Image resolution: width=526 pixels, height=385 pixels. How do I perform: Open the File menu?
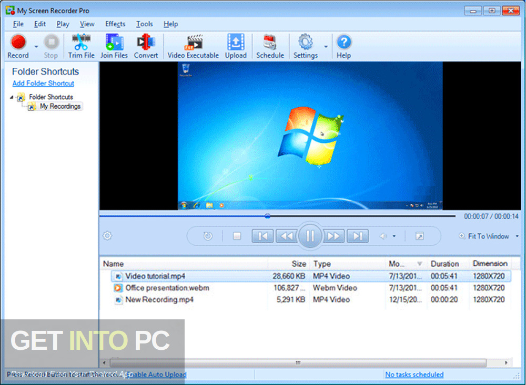[18, 24]
